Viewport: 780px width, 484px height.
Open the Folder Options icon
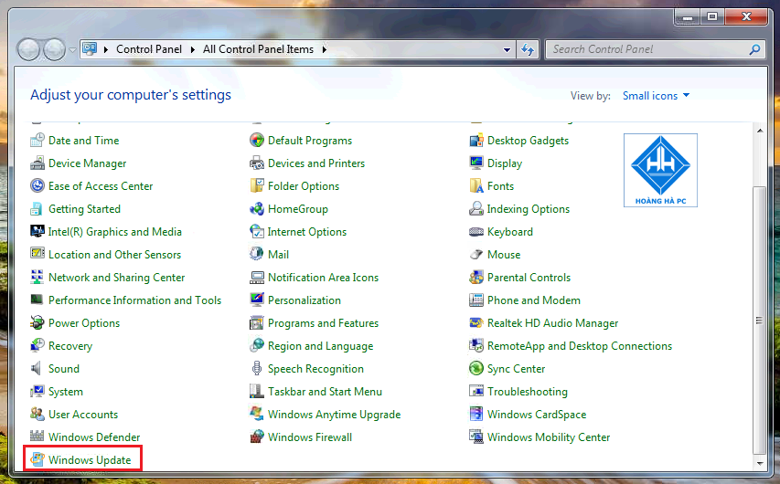pos(257,186)
